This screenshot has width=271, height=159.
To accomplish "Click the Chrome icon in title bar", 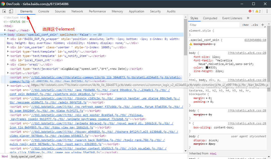I will tap(3, 4).
